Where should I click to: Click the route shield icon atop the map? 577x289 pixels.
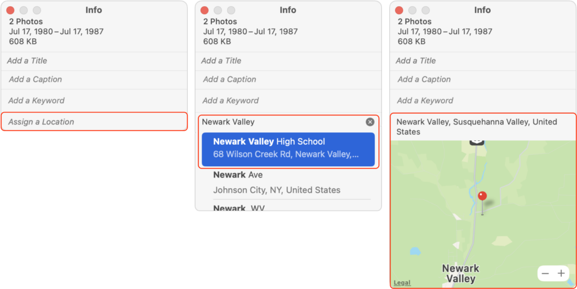coord(477,142)
